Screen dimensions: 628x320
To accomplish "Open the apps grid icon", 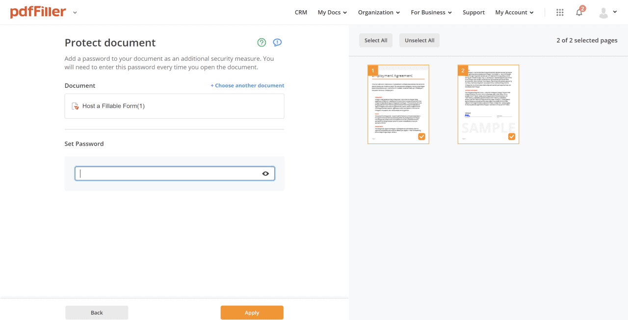I will point(559,12).
